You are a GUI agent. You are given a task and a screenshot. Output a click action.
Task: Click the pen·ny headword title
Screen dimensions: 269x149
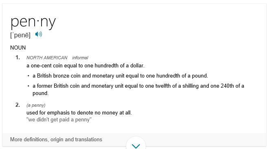click(33, 22)
